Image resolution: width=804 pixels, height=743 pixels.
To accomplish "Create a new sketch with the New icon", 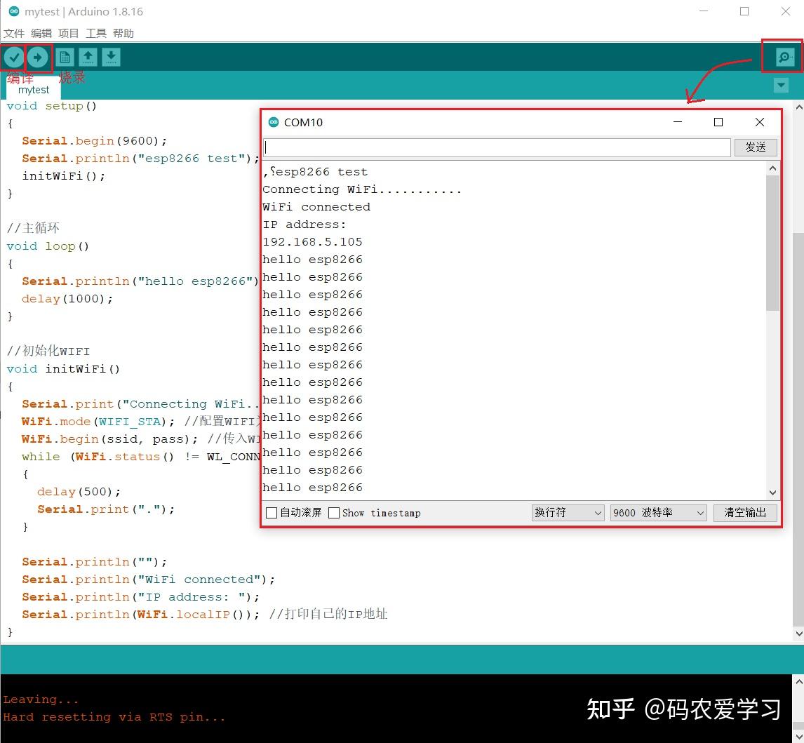I will pos(65,57).
